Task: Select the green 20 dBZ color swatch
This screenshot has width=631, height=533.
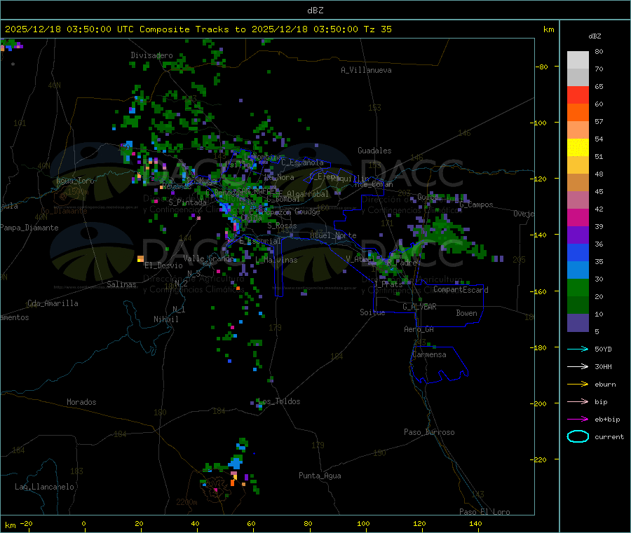Action: 578,287
